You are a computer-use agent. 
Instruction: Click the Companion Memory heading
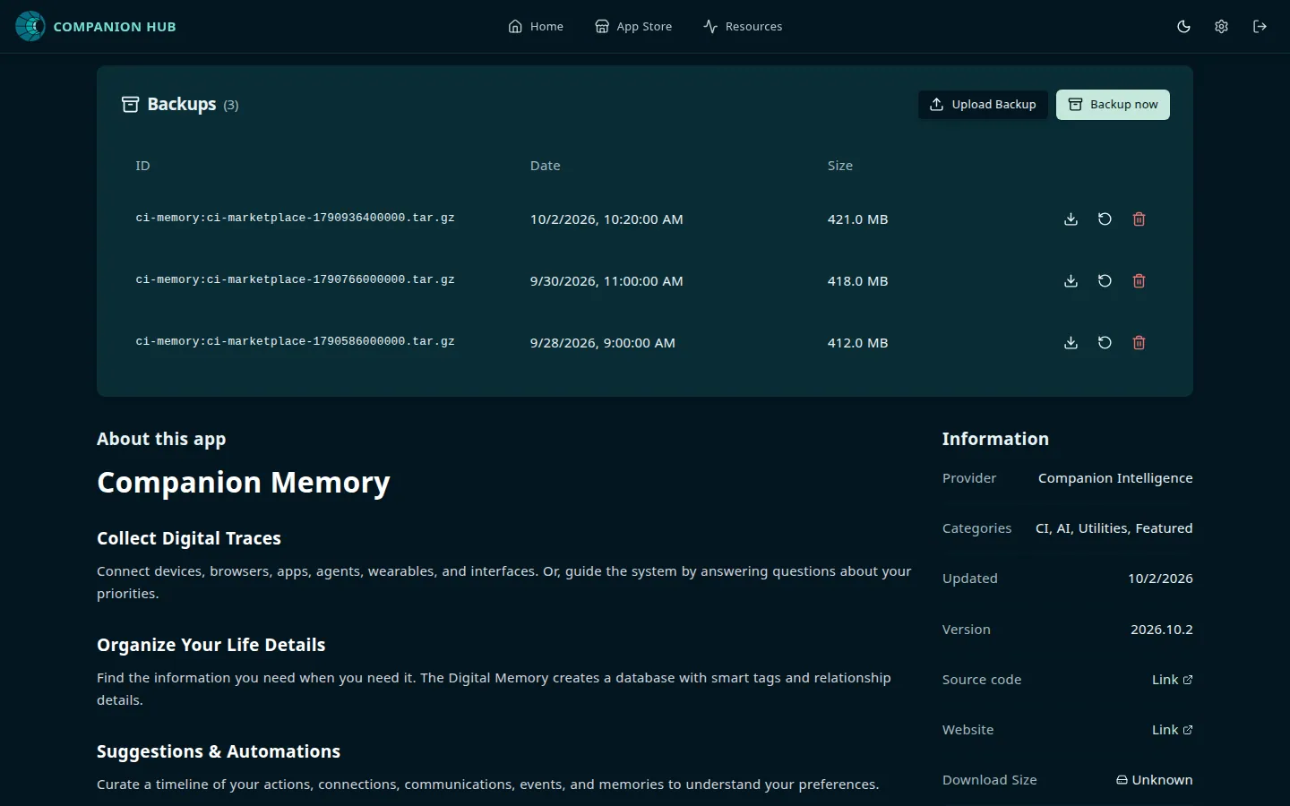click(244, 483)
